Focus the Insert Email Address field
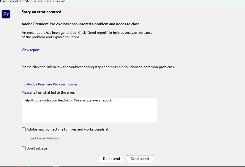This screenshot has height=167, width=245. pyautogui.click(x=43, y=138)
